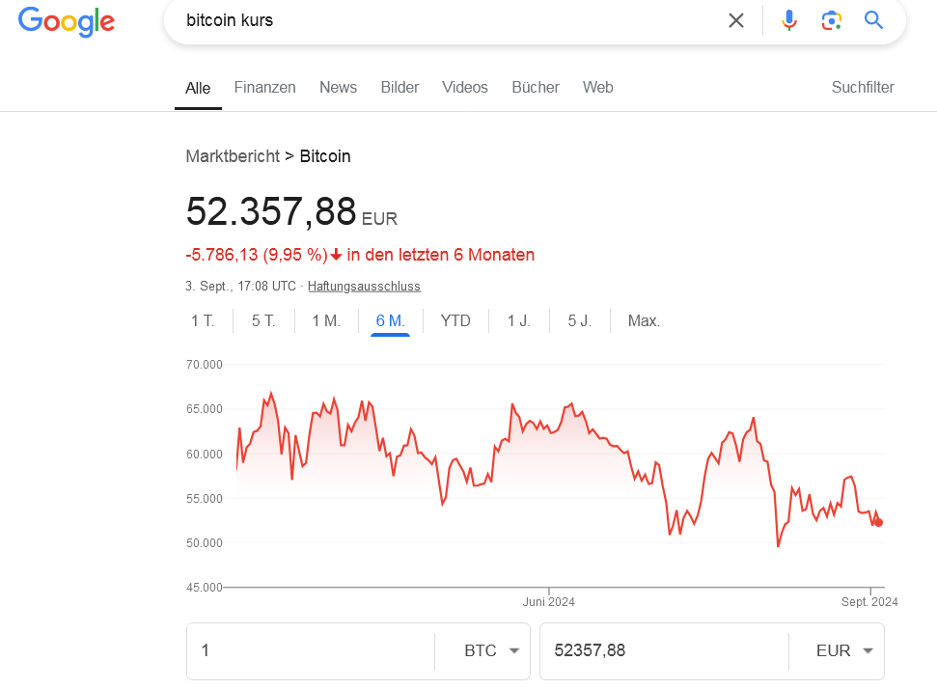This screenshot has height=689, width=937.
Task: Open Suchfilter options
Action: (862, 87)
